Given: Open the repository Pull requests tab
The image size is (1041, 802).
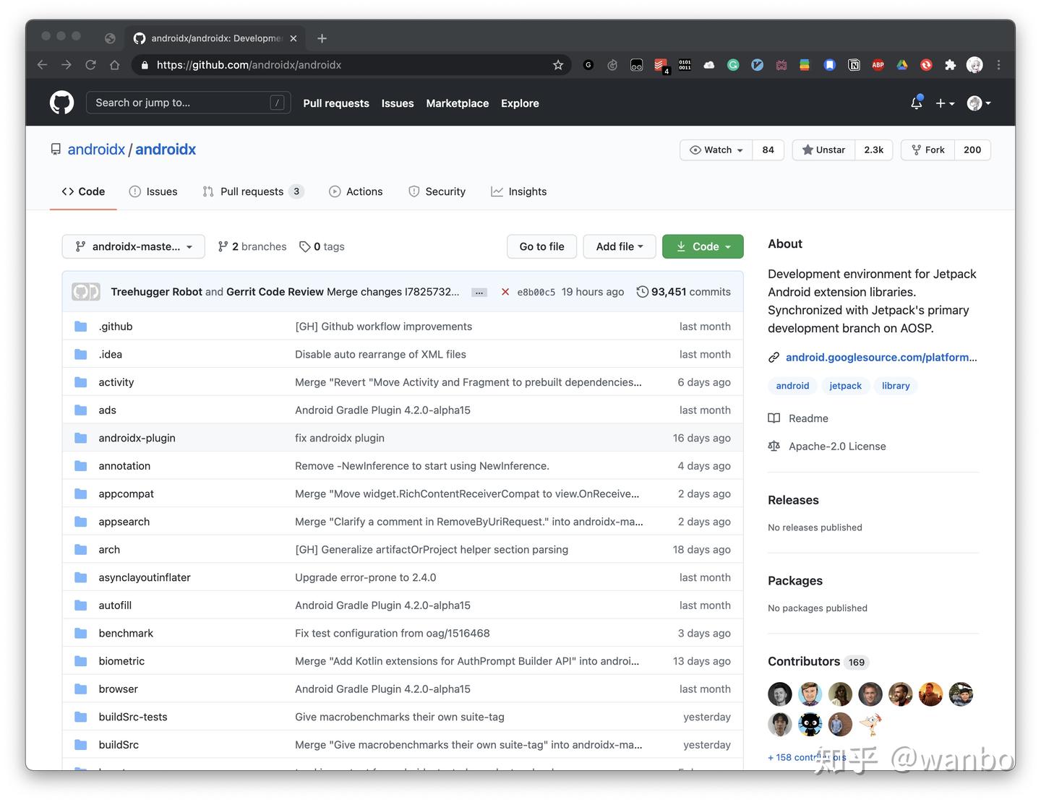Looking at the screenshot, I should pyautogui.click(x=253, y=191).
